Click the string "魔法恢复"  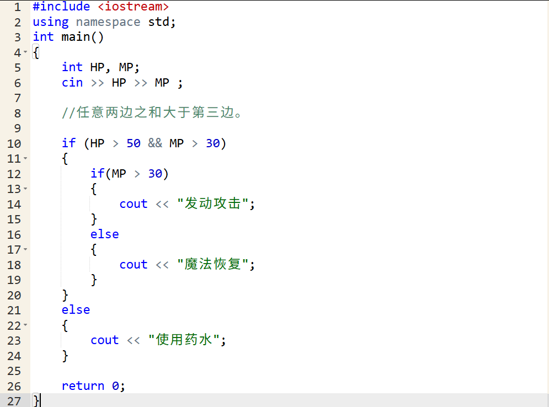(213, 264)
